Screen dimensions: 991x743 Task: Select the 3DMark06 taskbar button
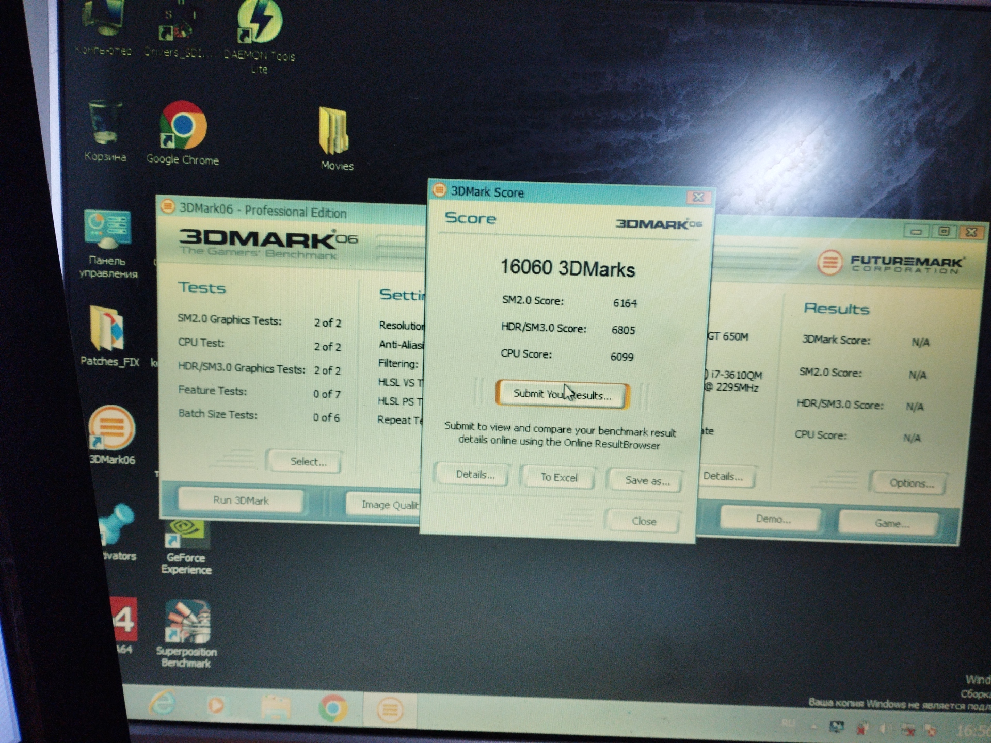[x=390, y=710]
